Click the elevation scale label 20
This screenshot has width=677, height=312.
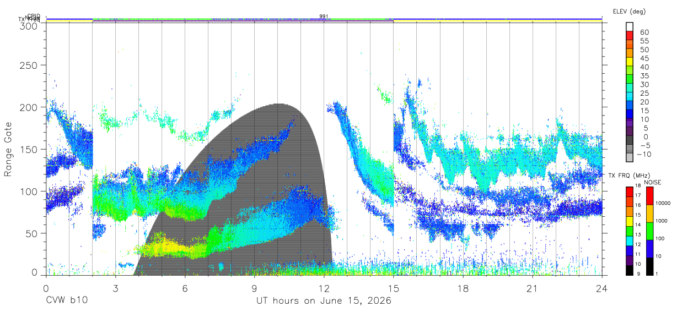pos(644,102)
